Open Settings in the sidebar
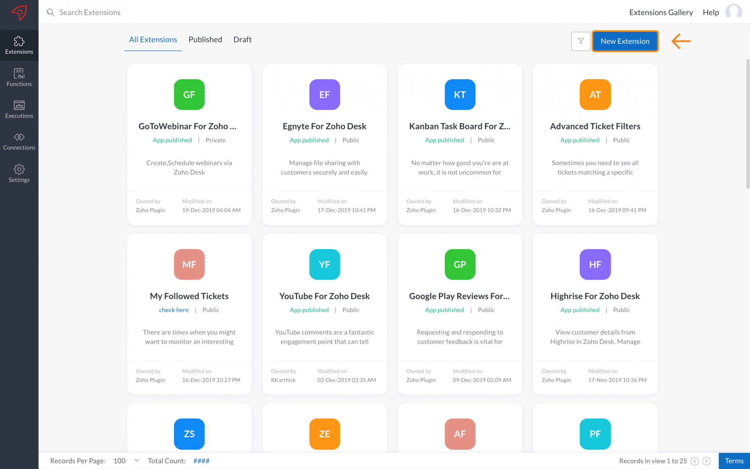This screenshot has height=469, width=750. tap(19, 174)
